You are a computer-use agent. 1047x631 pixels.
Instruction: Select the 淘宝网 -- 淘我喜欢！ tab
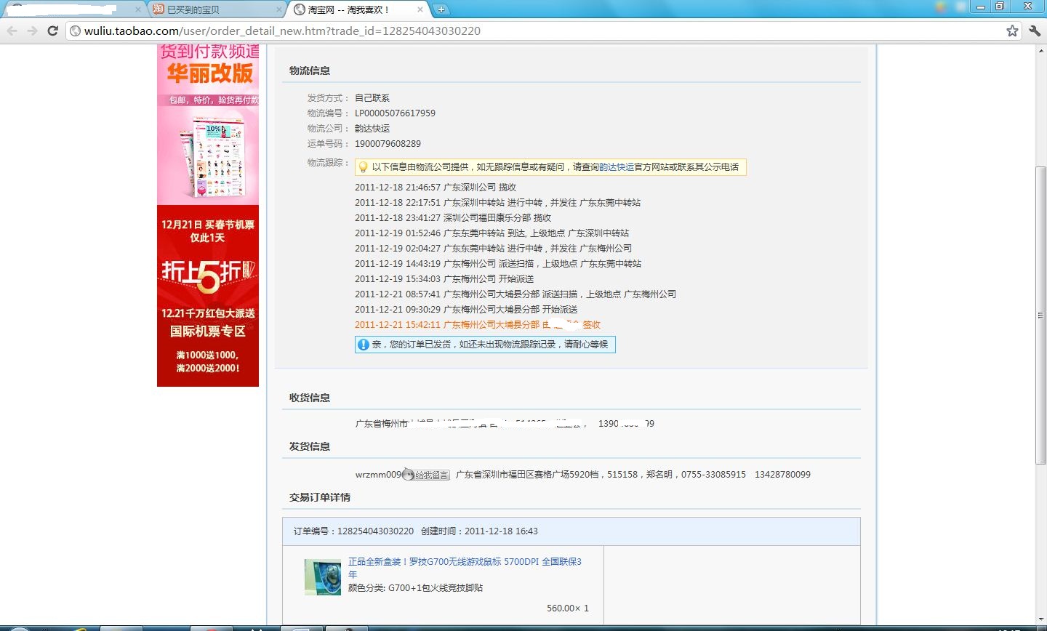pyautogui.click(x=358, y=9)
